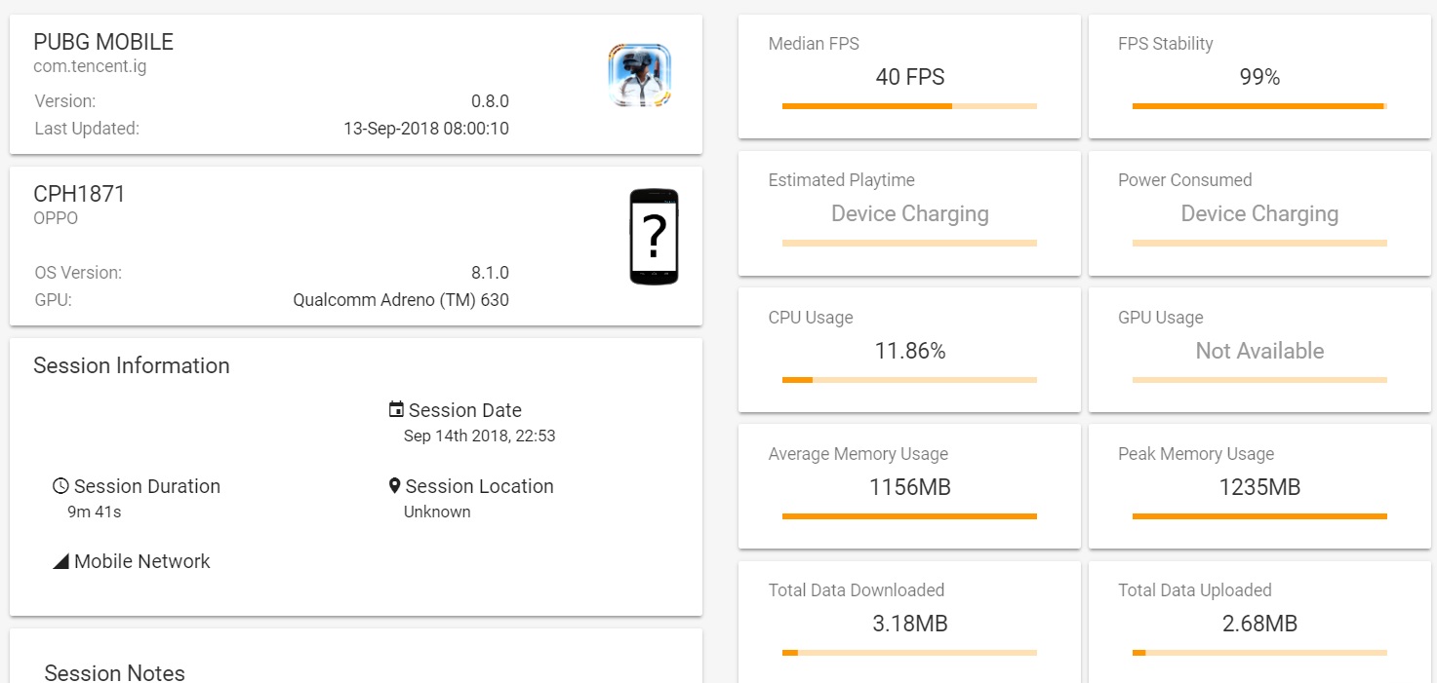Click the Power Consumed progress bar

[x=1259, y=243]
